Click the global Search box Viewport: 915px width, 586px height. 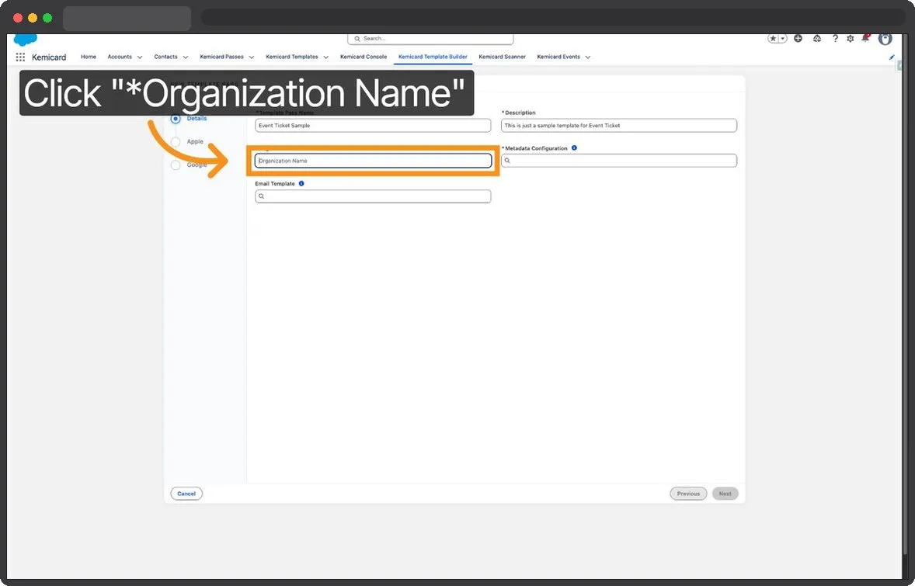(x=430, y=39)
